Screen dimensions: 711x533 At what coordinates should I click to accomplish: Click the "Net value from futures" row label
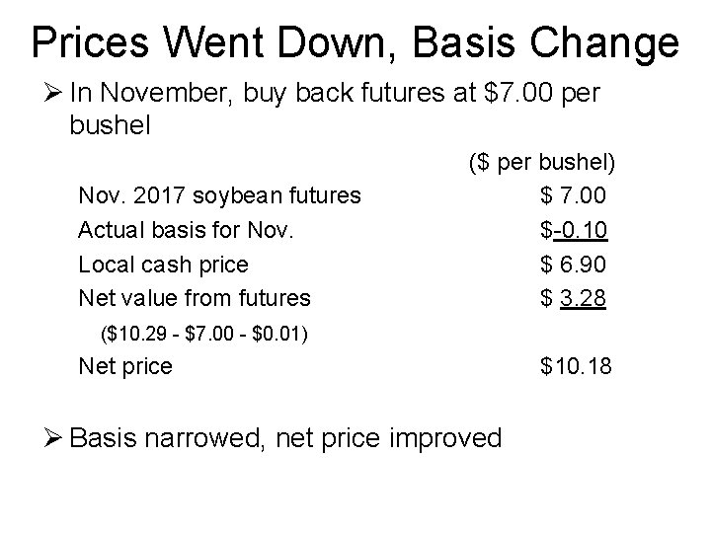[x=194, y=297]
